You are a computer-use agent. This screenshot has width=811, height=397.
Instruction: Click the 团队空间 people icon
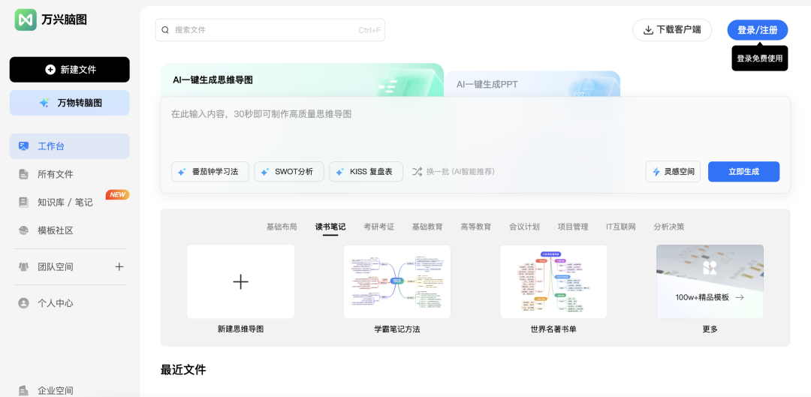click(x=23, y=266)
